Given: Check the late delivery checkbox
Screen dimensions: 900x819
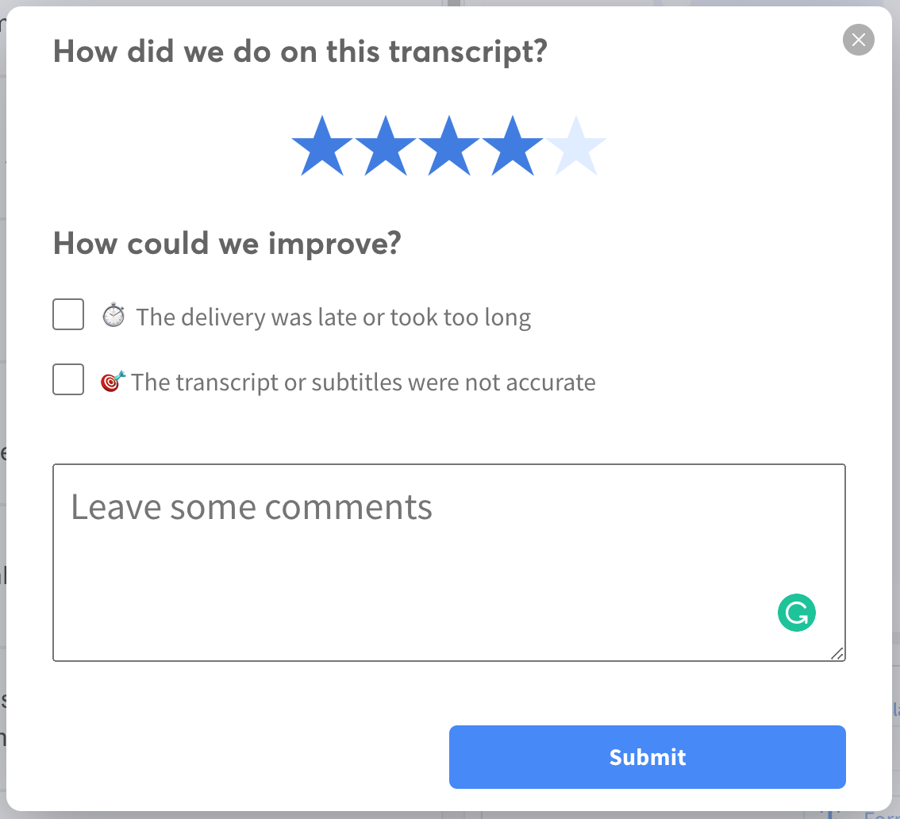Looking at the screenshot, I should pos(68,314).
